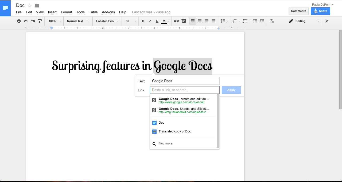
Task: Open the Lobster Two font dropdown
Action: point(107,21)
